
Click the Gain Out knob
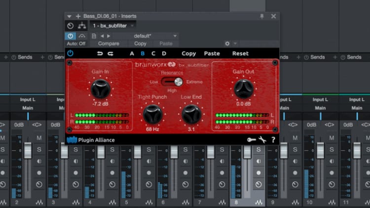(244, 89)
